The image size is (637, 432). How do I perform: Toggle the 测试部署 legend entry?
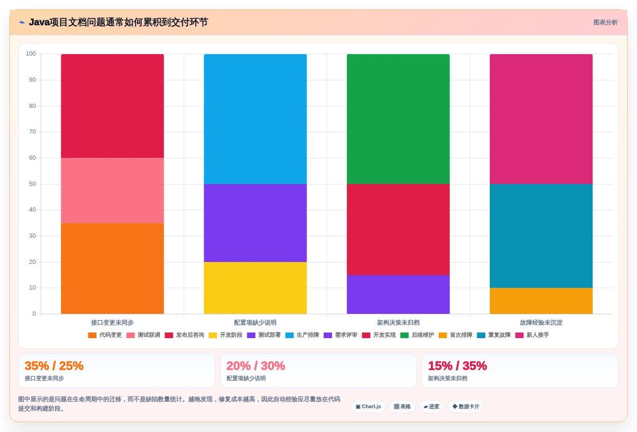pos(264,335)
